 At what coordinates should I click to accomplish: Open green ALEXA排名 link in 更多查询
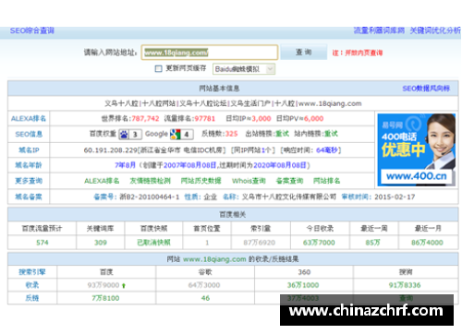[102, 181]
